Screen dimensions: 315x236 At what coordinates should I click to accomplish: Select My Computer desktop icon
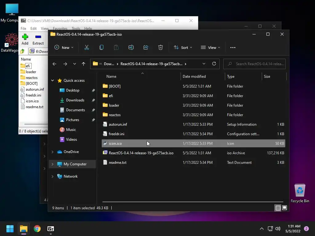(10, 13)
